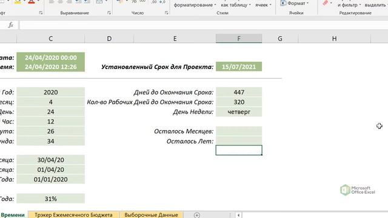Select the cell showing четверг

[239, 111]
